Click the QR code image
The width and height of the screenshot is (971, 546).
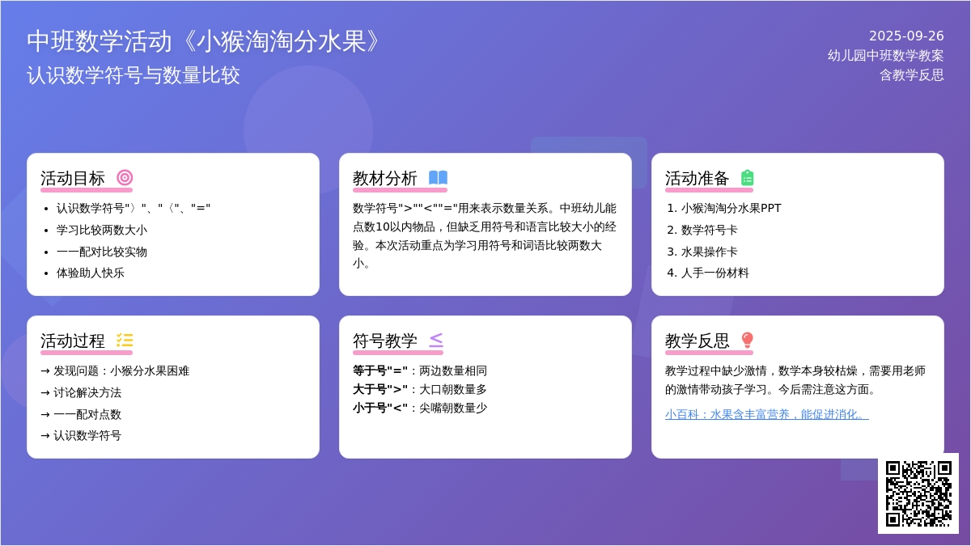(918, 493)
